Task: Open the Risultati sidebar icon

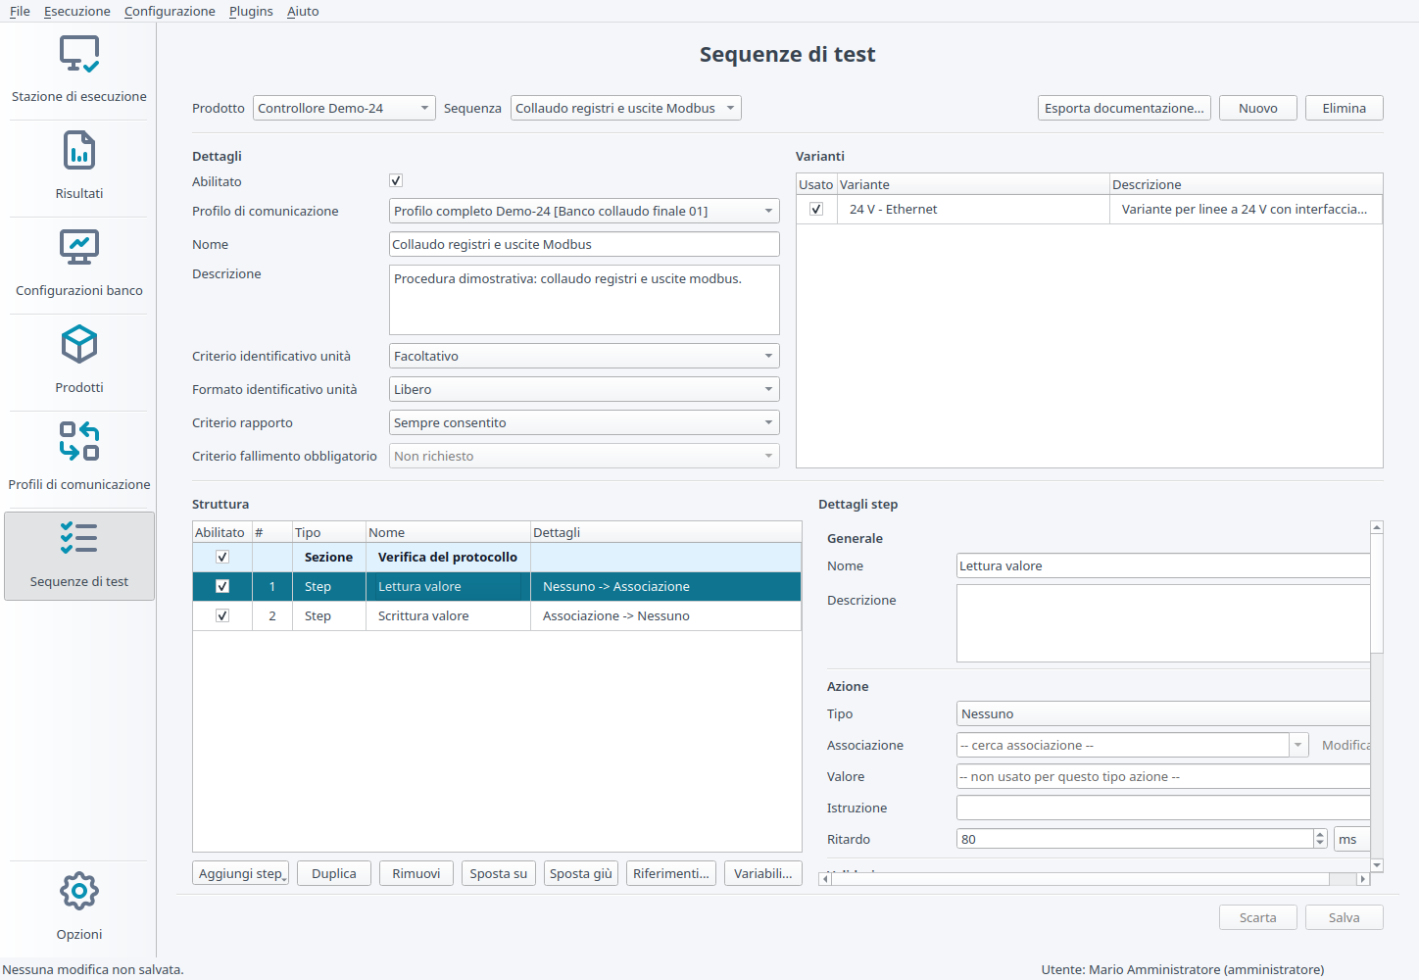Action: [79, 151]
